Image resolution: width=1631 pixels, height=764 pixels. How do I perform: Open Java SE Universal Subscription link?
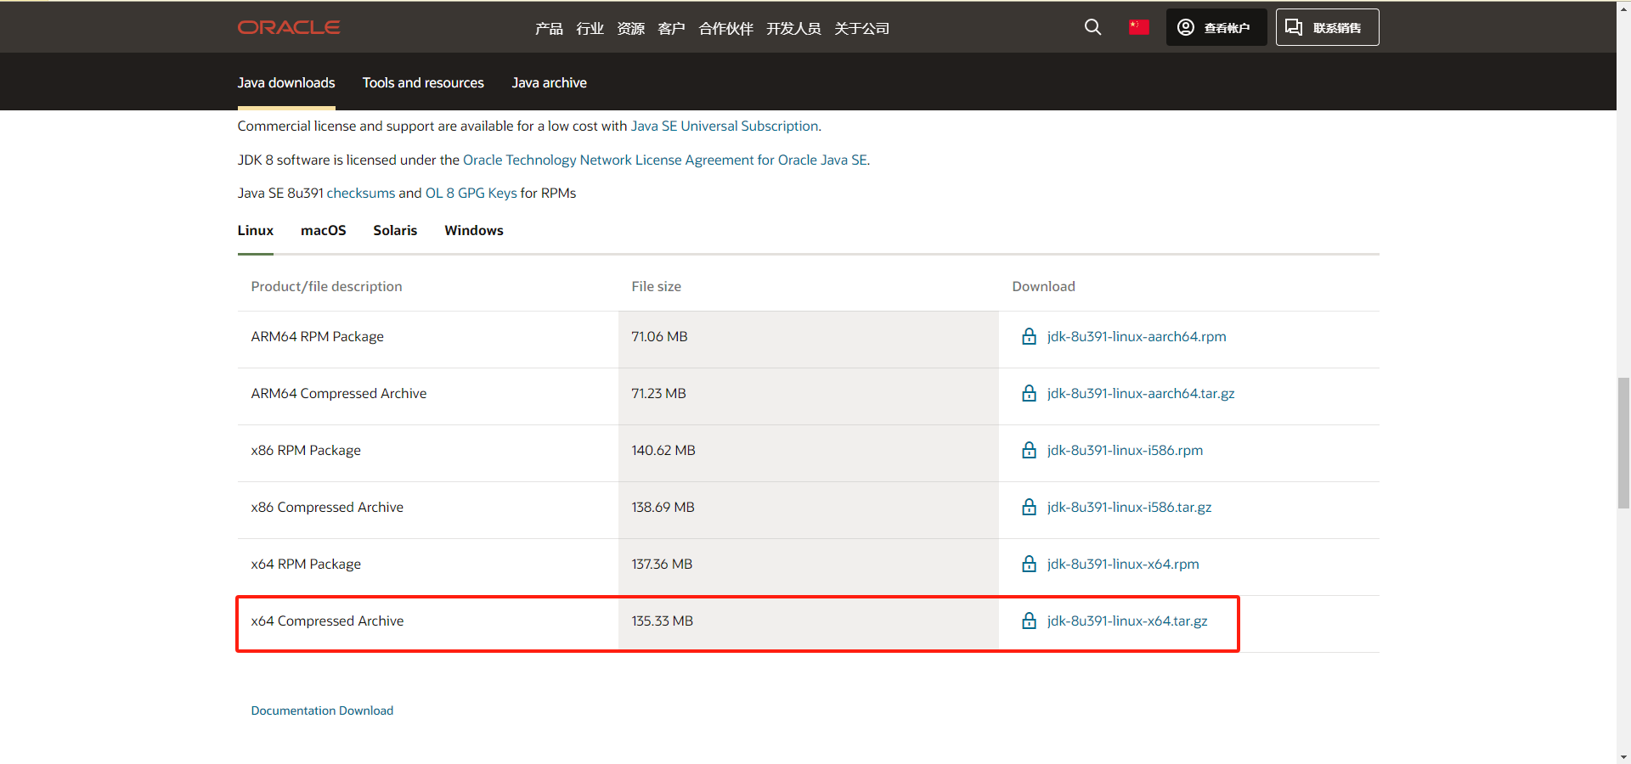(x=725, y=126)
